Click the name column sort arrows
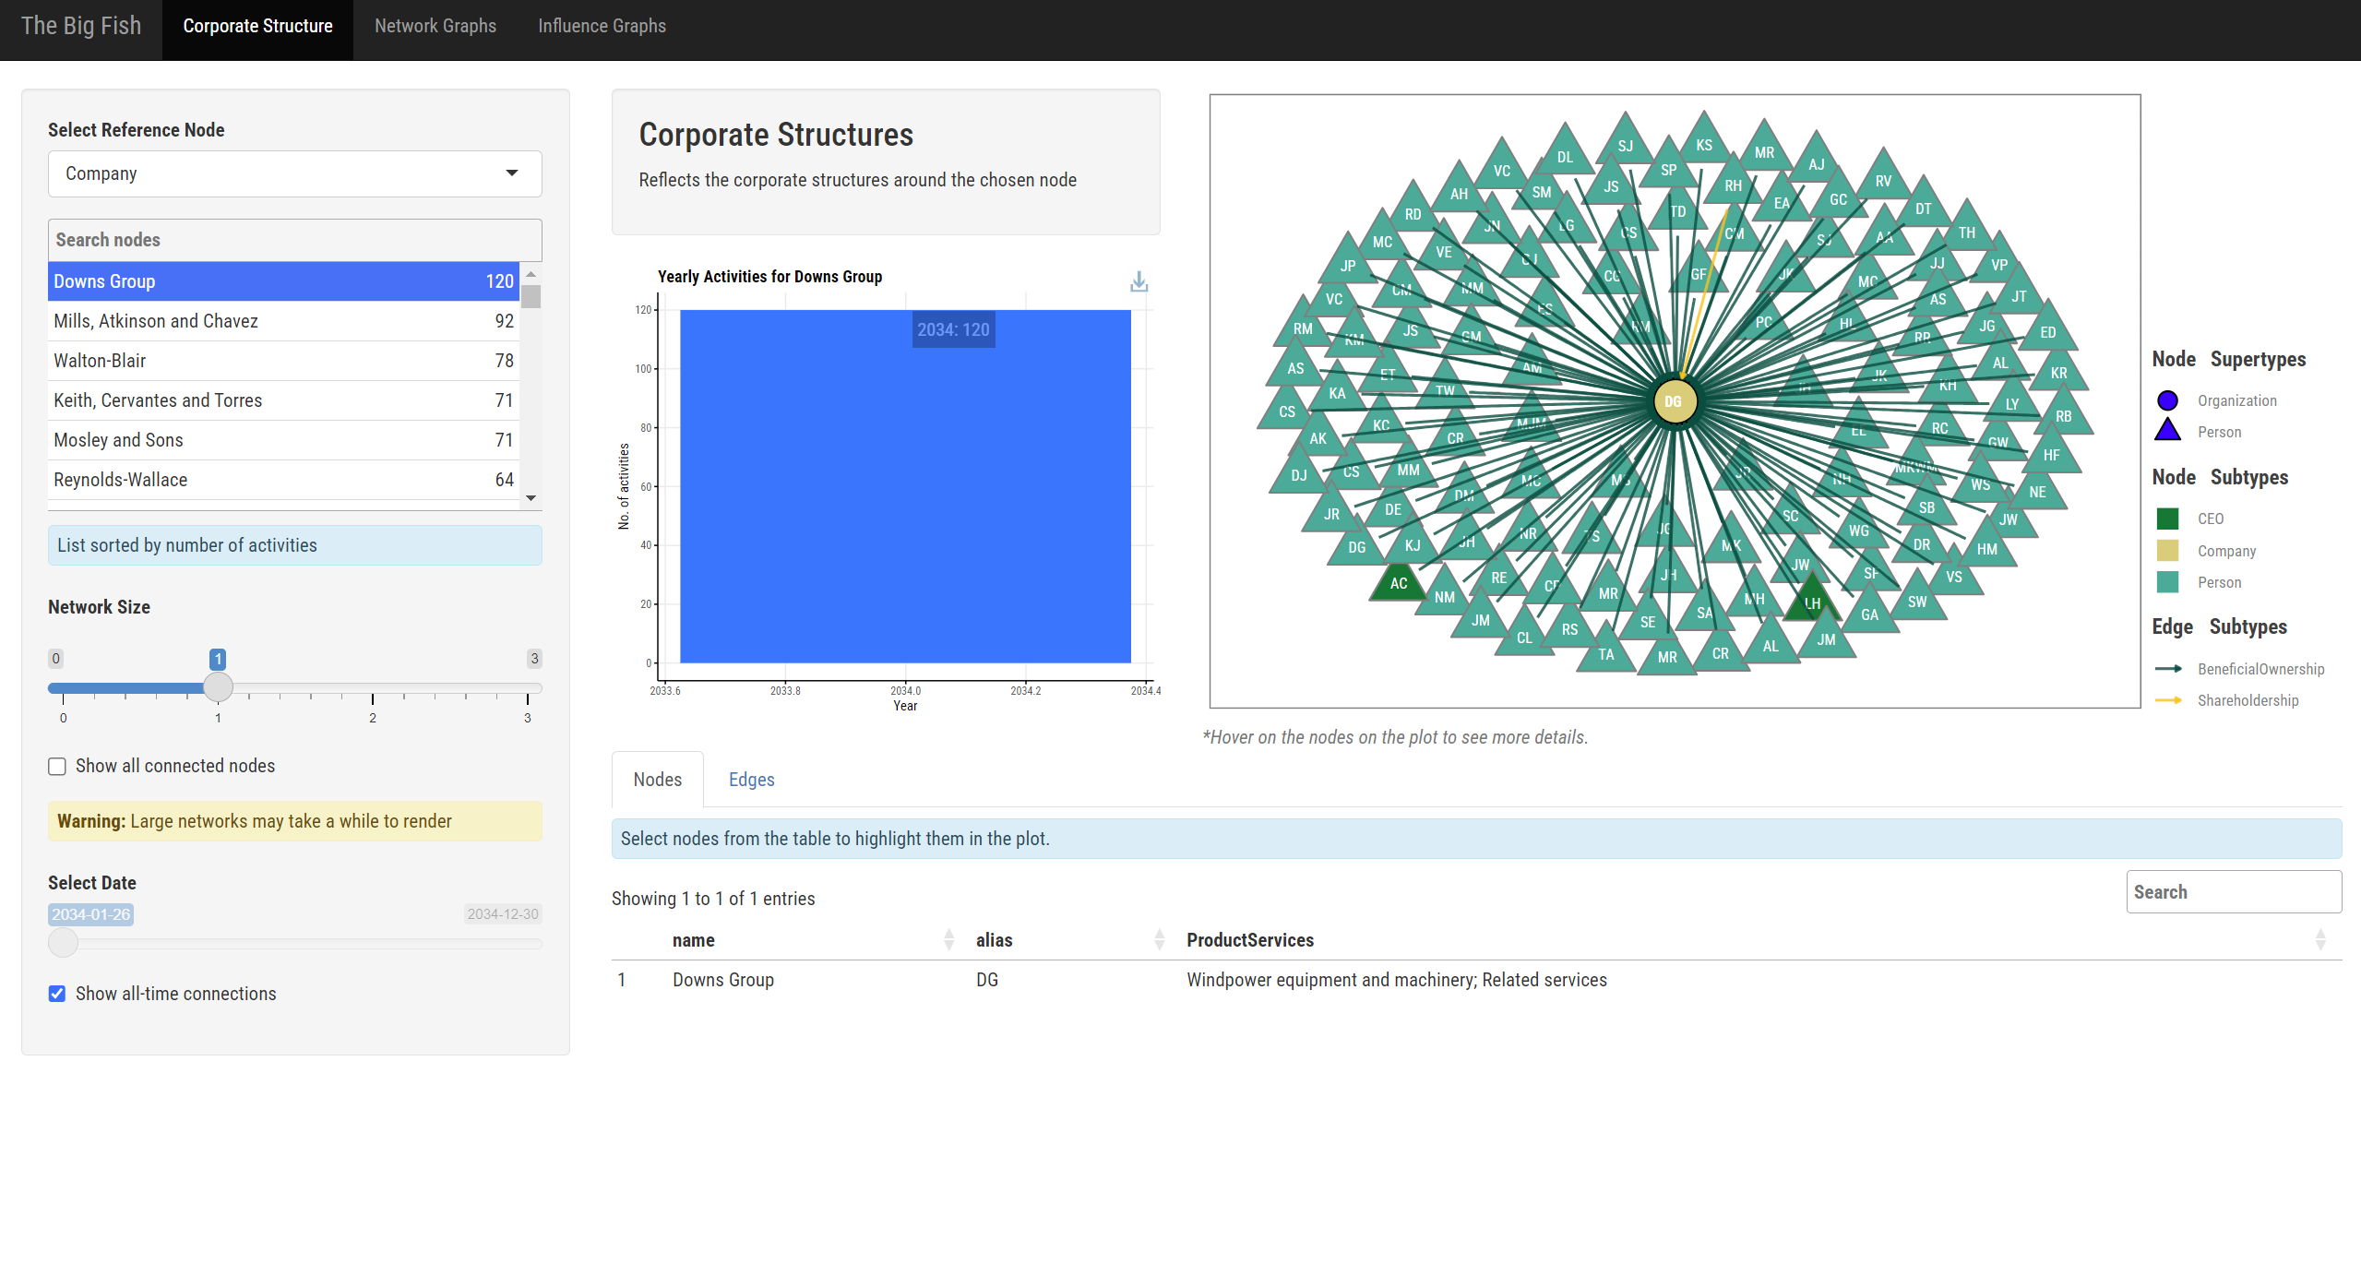The height and width of the screenshot is (1288, 2361). click(948, 940)
